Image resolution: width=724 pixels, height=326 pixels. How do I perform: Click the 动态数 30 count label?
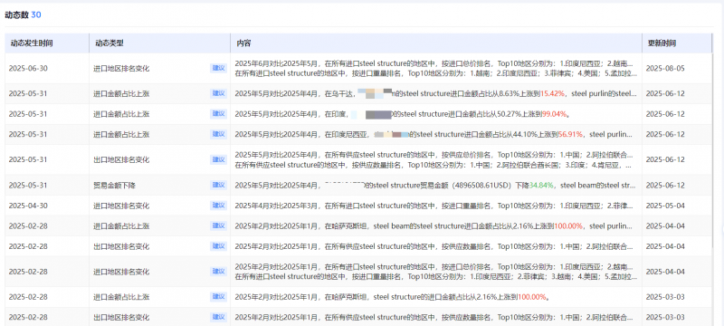(24, 14)
